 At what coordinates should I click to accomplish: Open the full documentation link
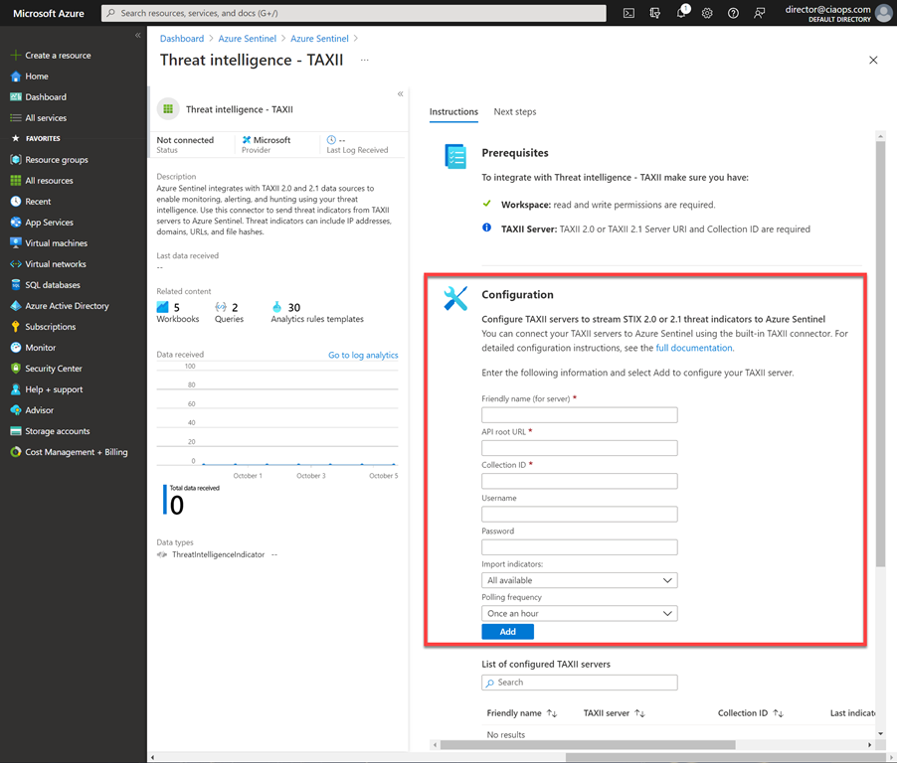pos(693,348)
